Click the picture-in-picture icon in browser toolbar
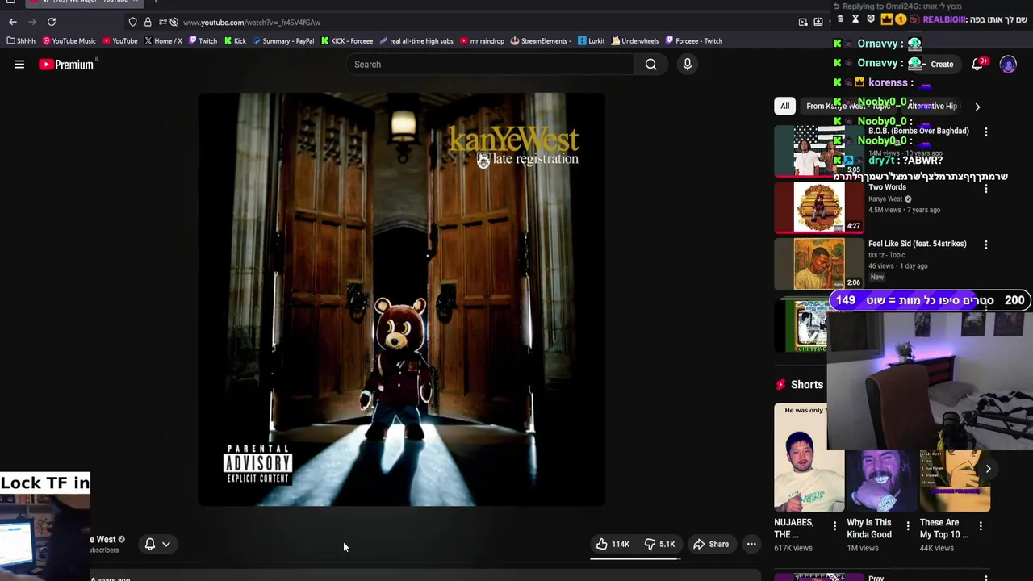Screen dimensions: 1033x581 803,22
